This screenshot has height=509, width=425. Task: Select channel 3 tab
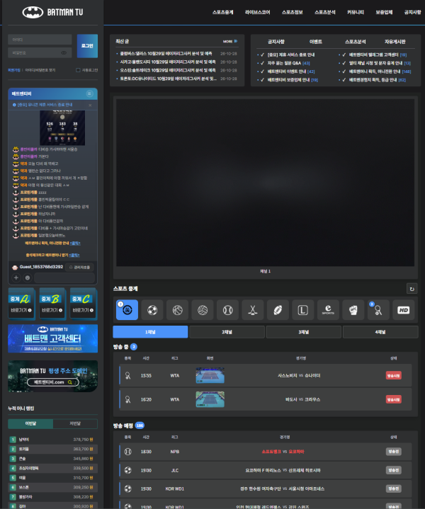click(303, 332)
